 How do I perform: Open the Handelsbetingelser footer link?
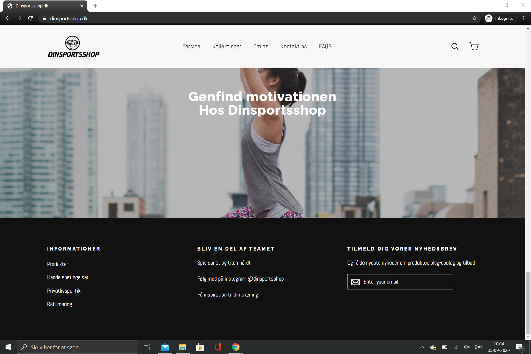click(x=68, y=277)
